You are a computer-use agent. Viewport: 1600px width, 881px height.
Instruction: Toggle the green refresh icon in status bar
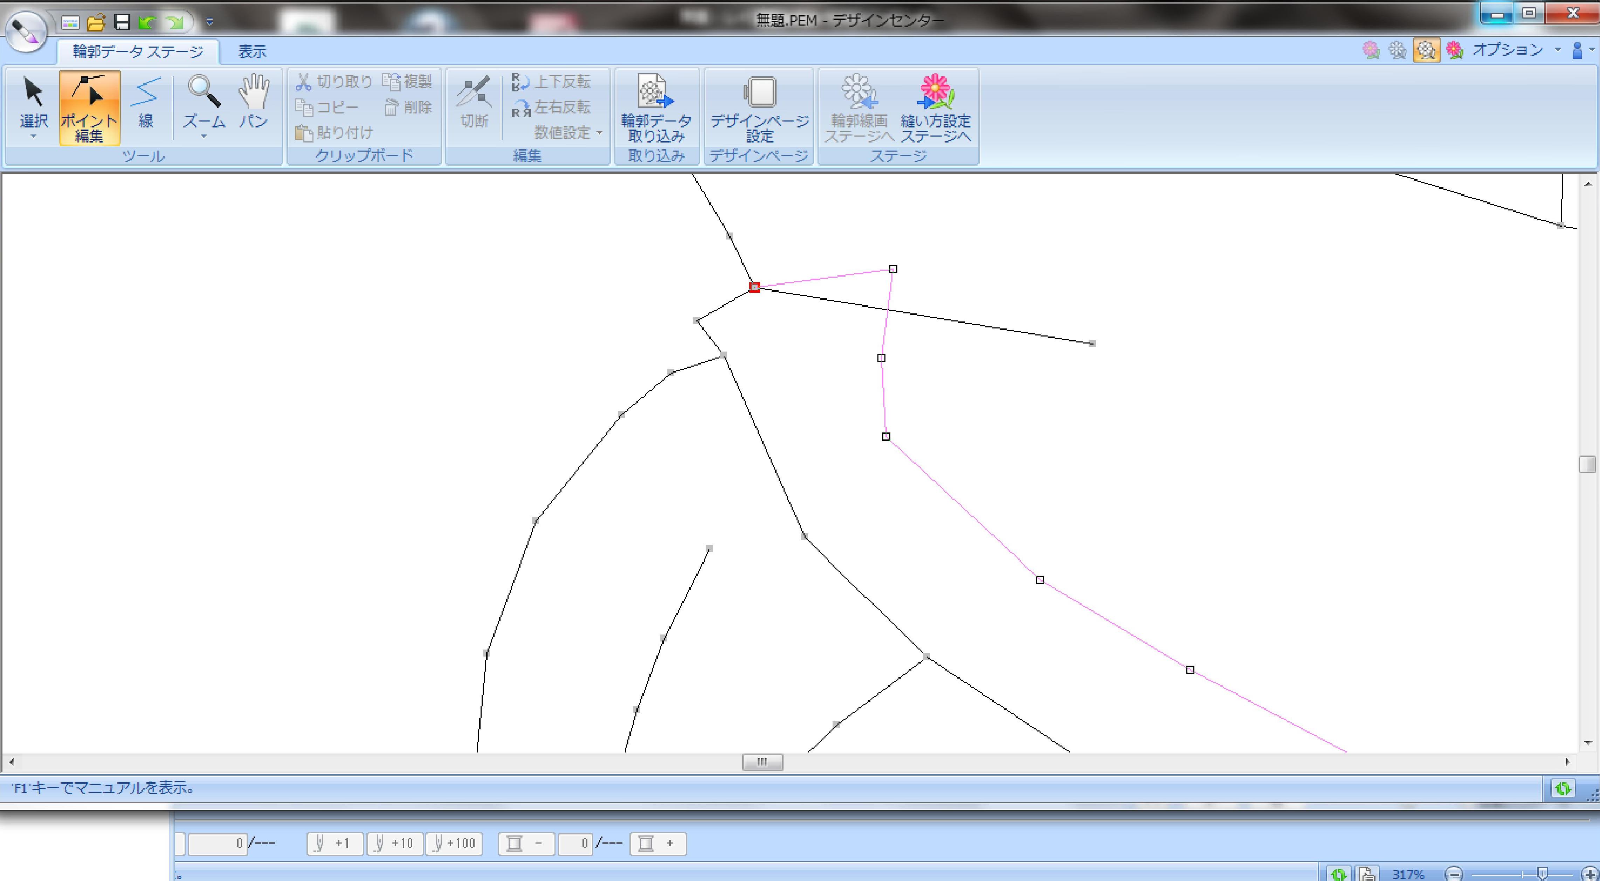[x=1563, y=789]
